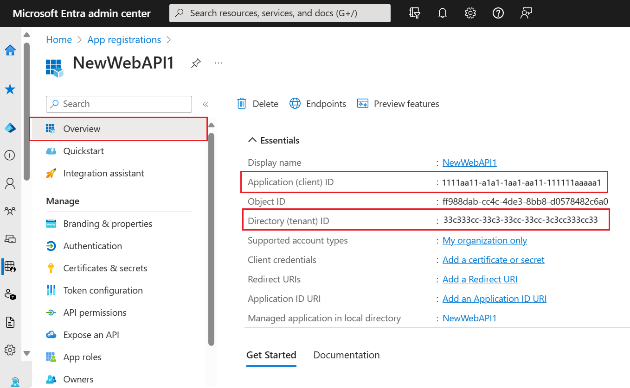Image resolution: width=630 pixels, height=388 pixels.
Task: Click Add a Redirect URI link
Action: click(x=480, y=279)
